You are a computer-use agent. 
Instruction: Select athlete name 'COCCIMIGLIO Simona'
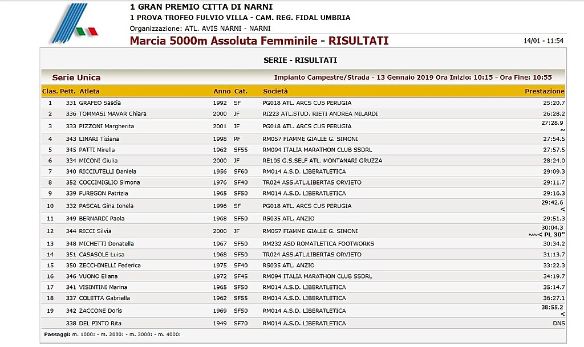109,182
